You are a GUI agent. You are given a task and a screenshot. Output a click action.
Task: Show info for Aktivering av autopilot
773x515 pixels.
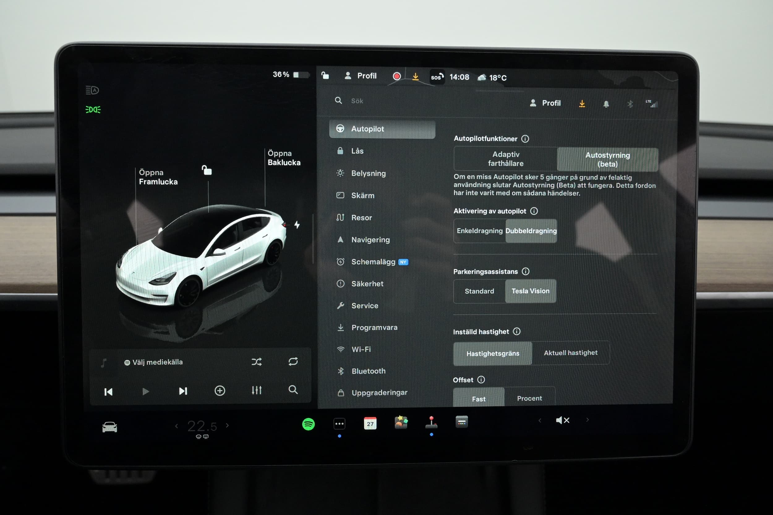(534, 211)
